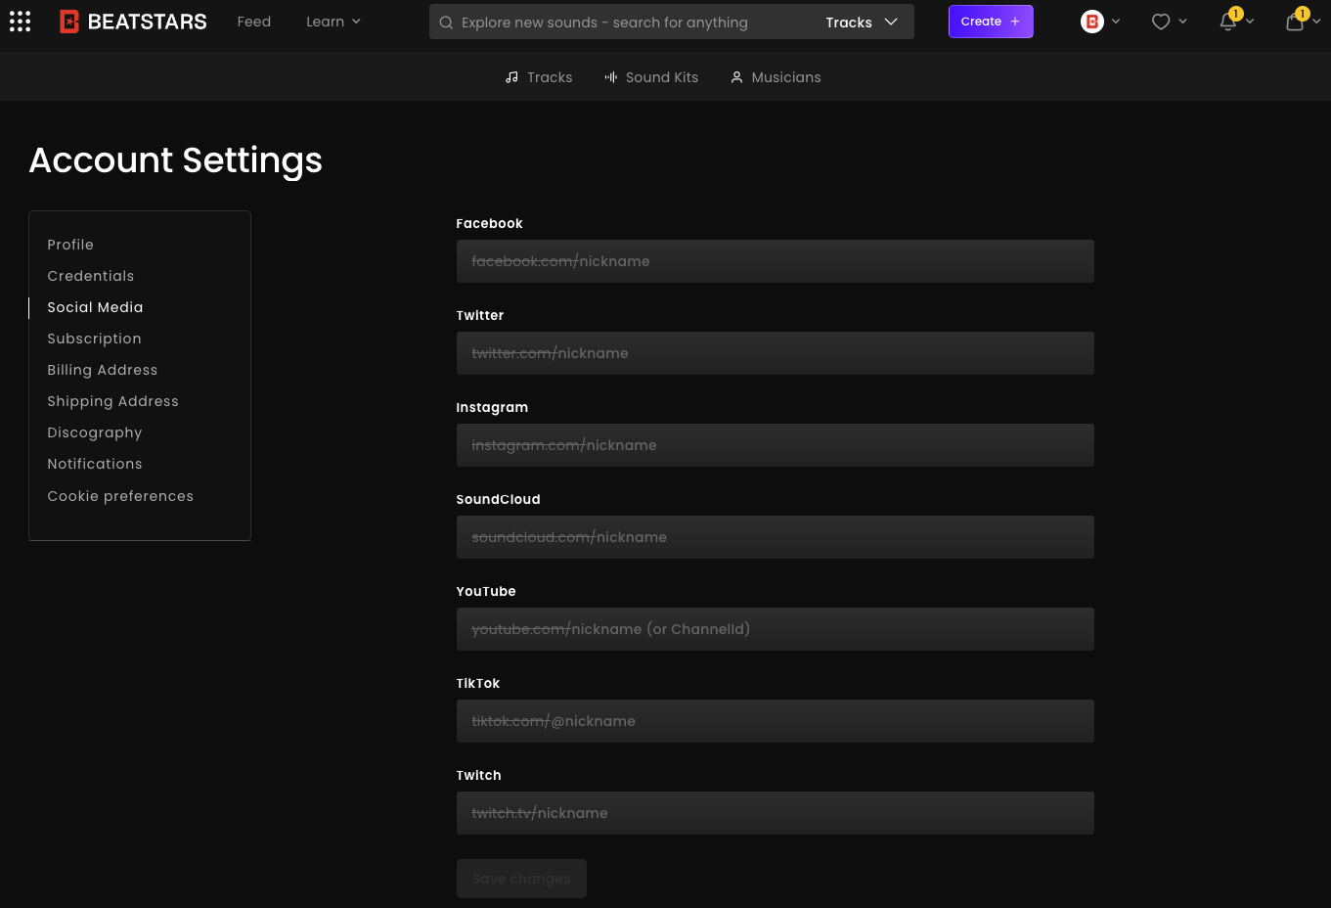
Task: Open the notifications bell
Action: pyautogui.click(x=1228, y=22)
